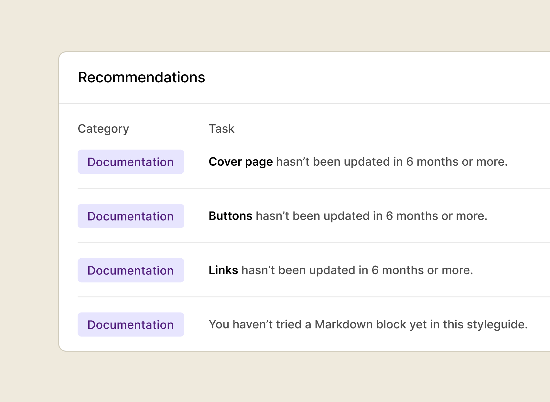Screen dimensions: 550x402
Task: Select the Documentation tag beside Markdown recommendation
Action: tap(131, 325)
